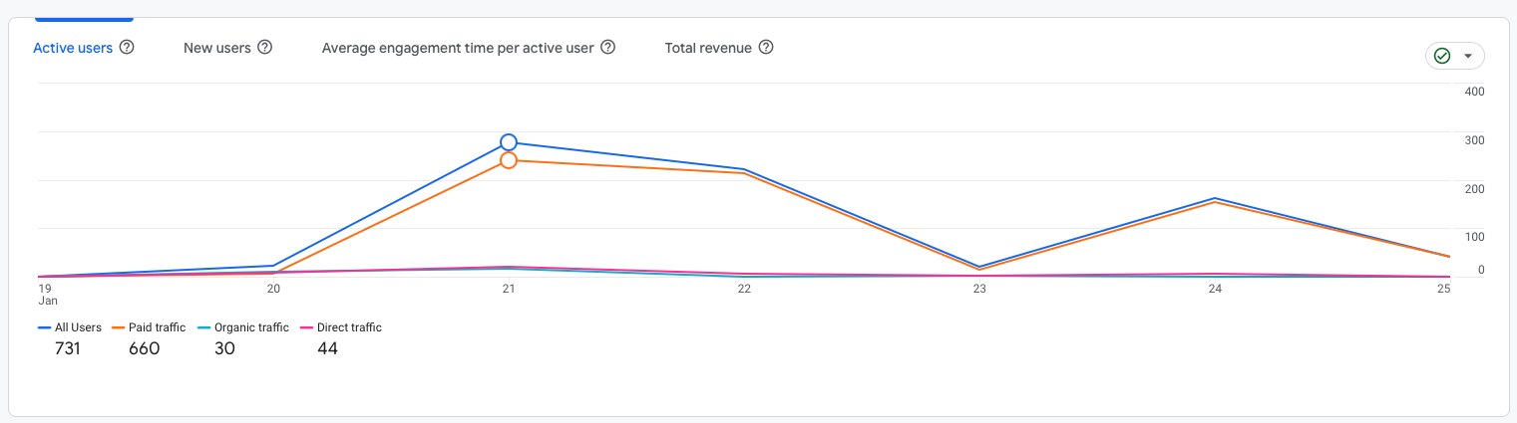Click the 44 count under Direct traffic

pos(327,348)
